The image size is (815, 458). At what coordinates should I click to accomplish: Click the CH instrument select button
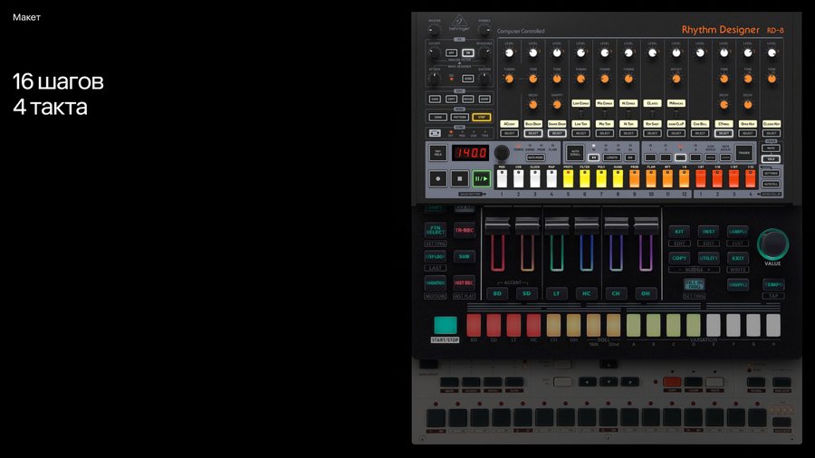616,293
